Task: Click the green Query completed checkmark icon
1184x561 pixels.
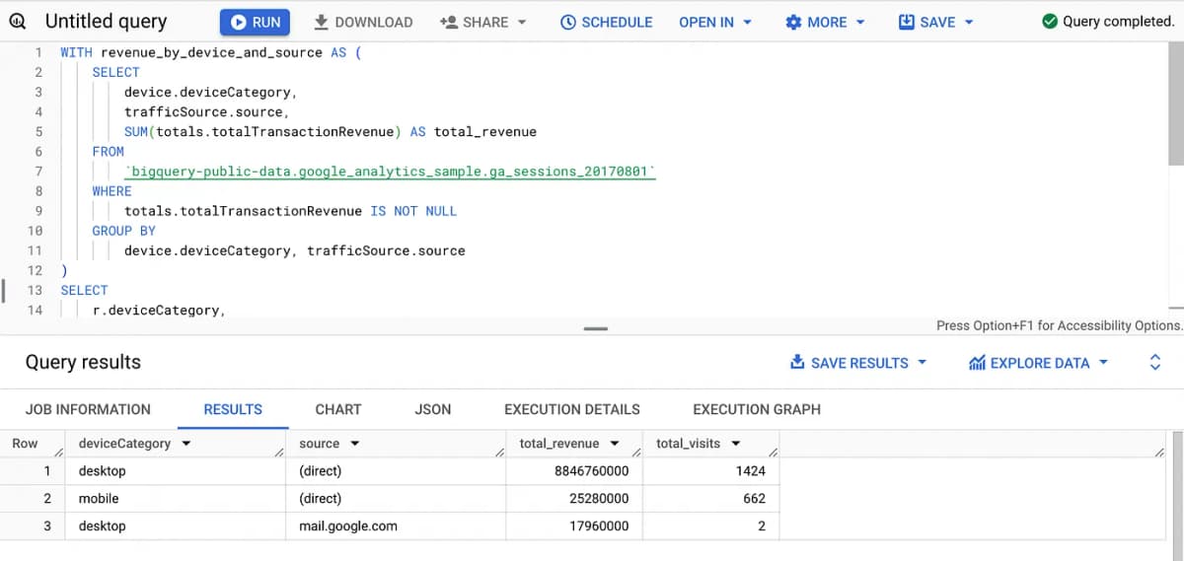Action: [1051, 22]
